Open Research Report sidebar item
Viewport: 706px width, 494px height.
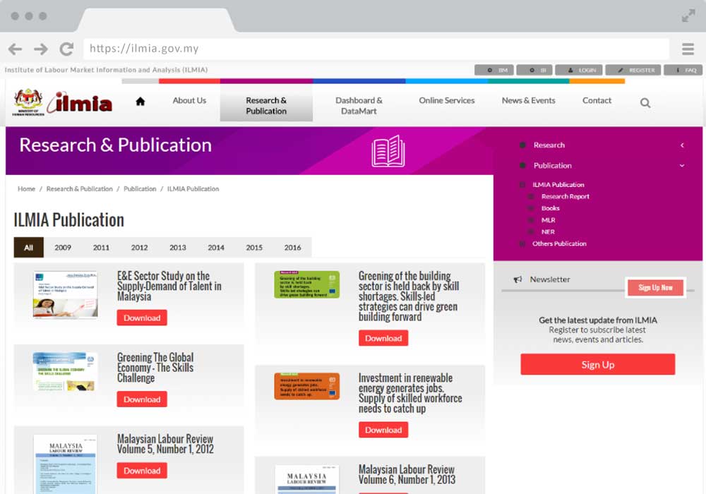565,196
